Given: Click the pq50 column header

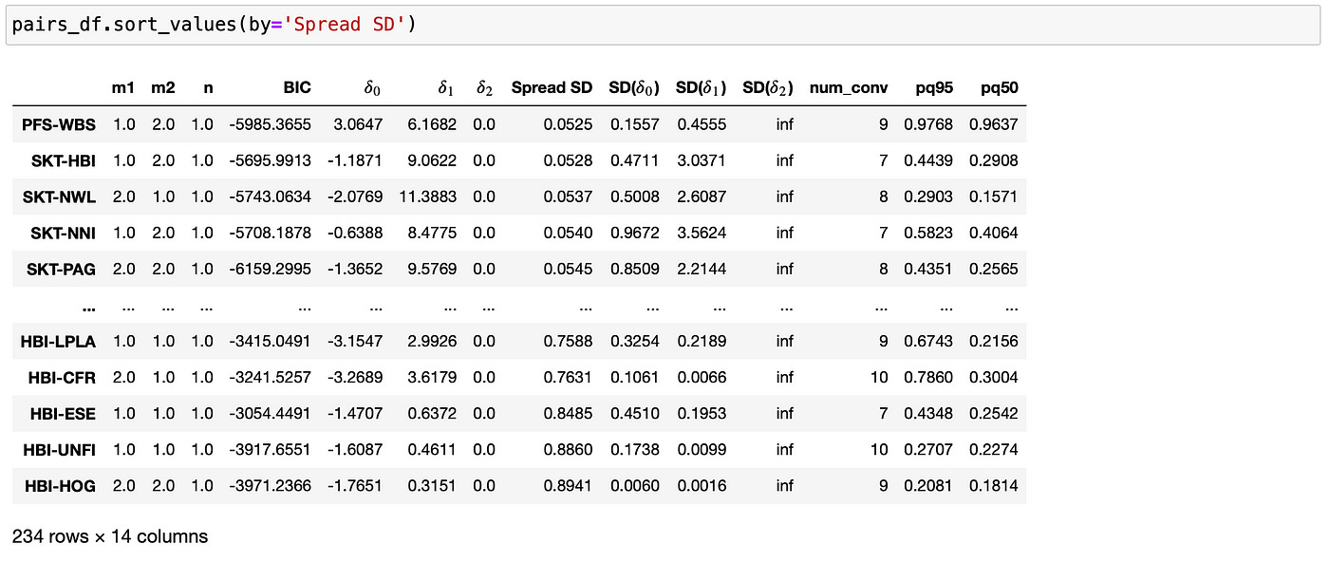Looking at the screenshot, I should click(999, 88).
